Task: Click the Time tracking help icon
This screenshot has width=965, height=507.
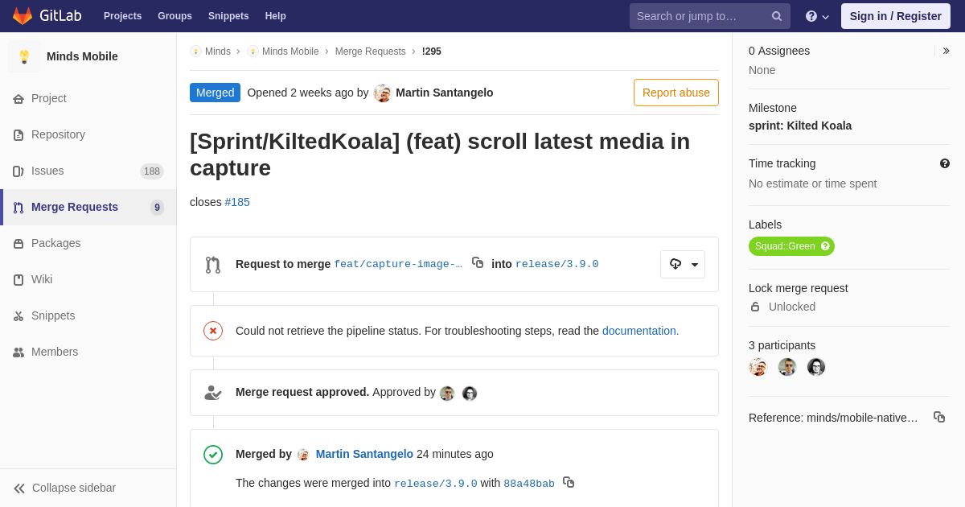Action: pyautogui.click(x=945, y=163)
